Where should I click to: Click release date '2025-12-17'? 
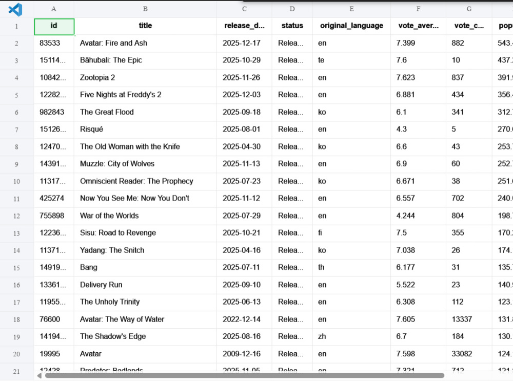click(244, 43)
